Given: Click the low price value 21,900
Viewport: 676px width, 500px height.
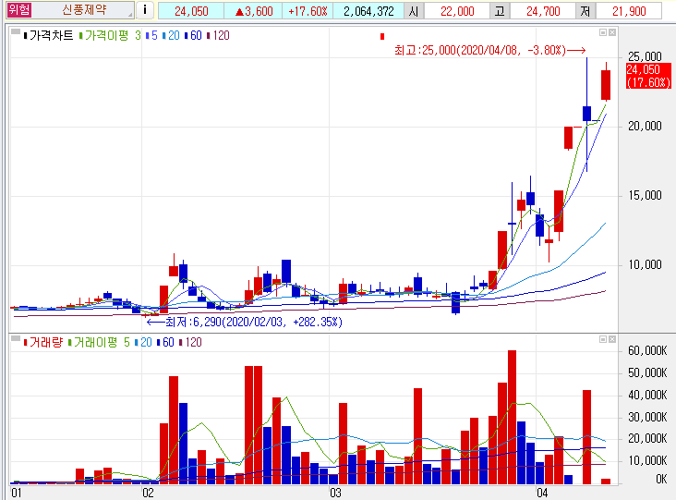Looking at the screenshot, I should coord(629,11).
